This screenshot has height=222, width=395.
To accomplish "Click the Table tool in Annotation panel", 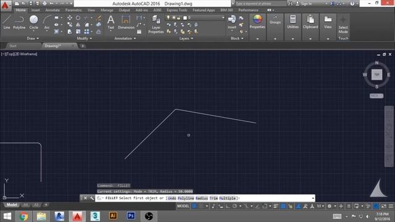I will point(139,31).
